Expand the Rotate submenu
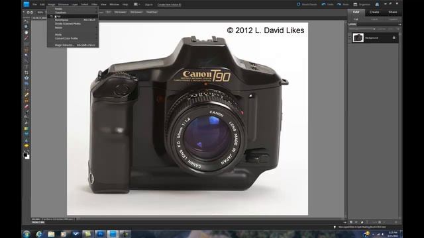This screenshot has width=424, height=238. click(73, 9)
